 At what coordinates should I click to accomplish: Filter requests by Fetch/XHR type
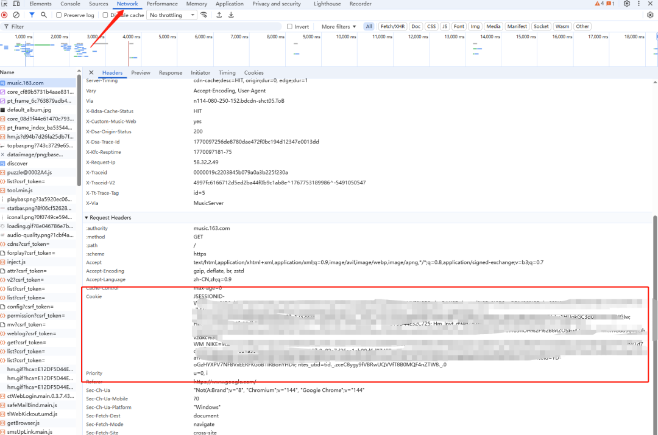click(392, 27)
